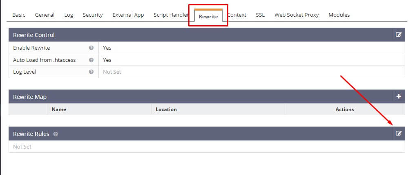This screenshot has height=175, width=410.
Task: View help tooltip beside Rewrite Rules title
Action: (x=56, y=134)
